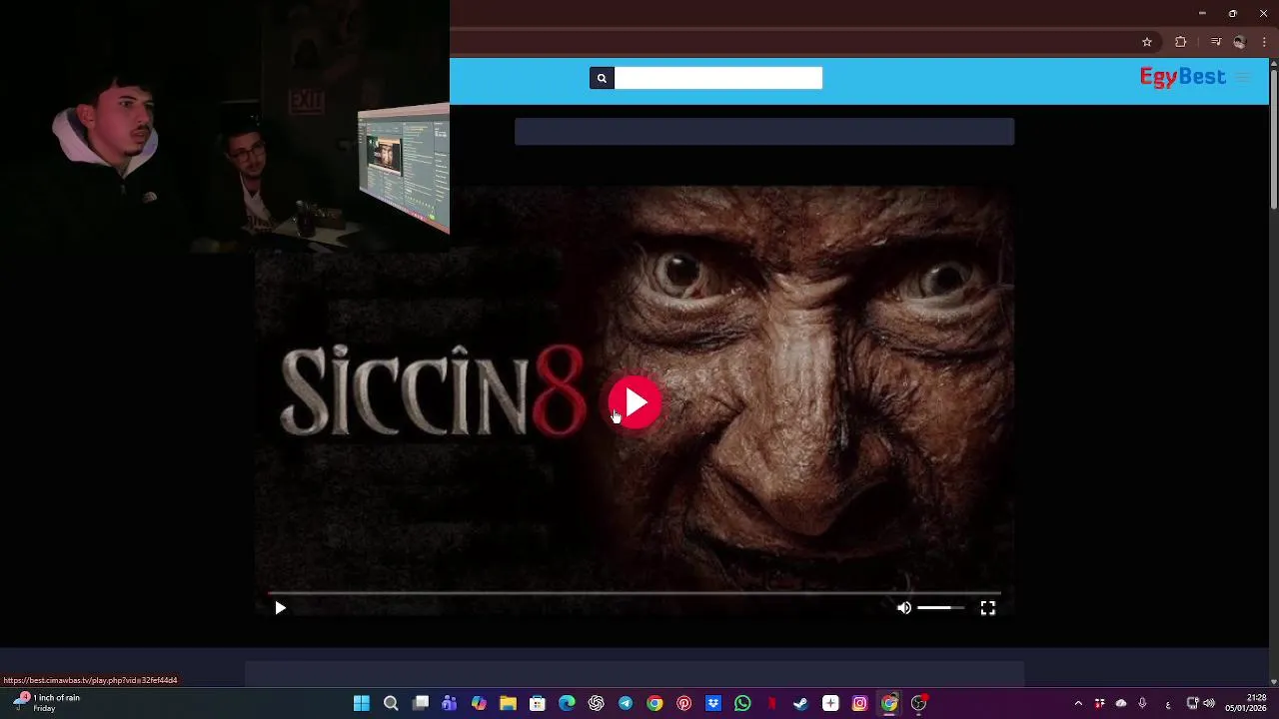This screenshot has width=1279, height=719.
Task: Open WhatsApp from the taskbar
Action: (742, 703)
